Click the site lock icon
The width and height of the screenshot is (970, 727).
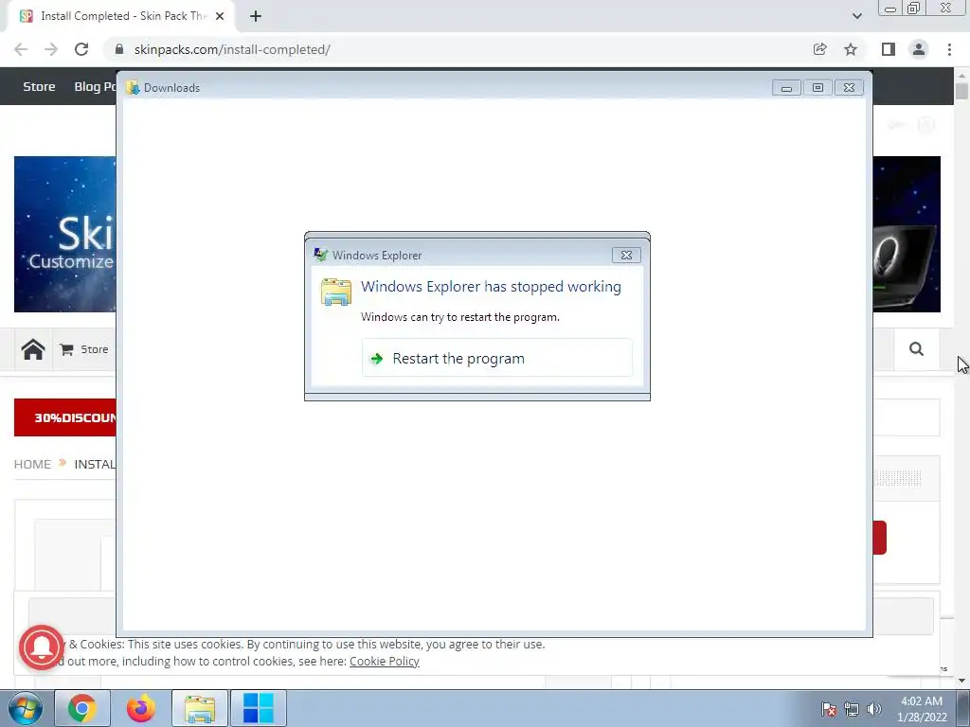[x=119, y=49]
